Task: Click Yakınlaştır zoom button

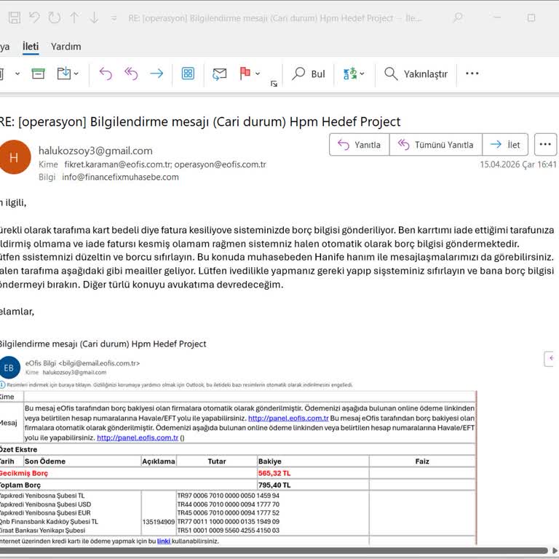Action: (x=416, y=74)
